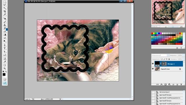Select the Path Selection tool

pos(5,52)
